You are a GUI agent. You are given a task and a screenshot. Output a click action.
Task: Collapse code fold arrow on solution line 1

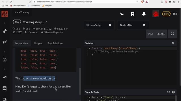point(90,49)
